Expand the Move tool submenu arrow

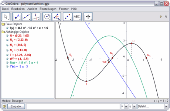(9, 20)
